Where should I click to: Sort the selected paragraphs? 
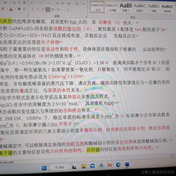point(78,4)
